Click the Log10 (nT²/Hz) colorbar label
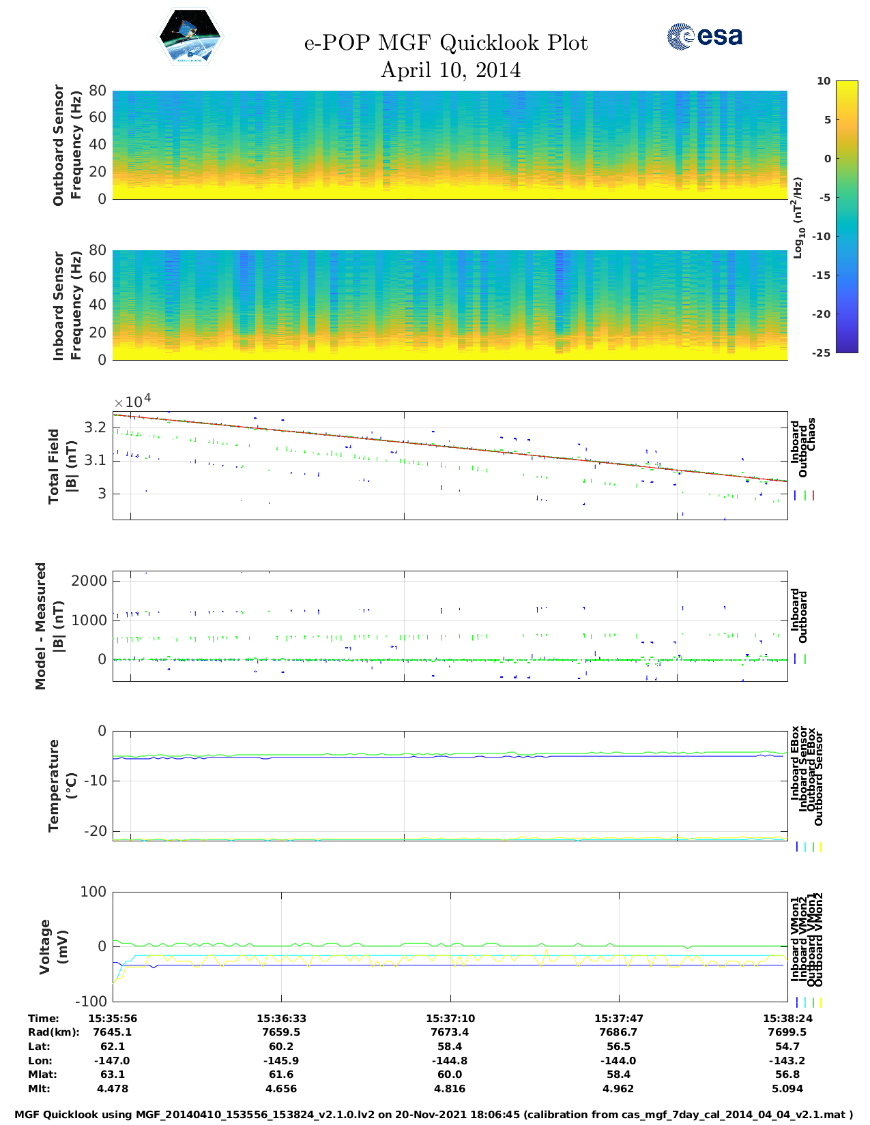 pyautogui.click(x=797, y=217)
